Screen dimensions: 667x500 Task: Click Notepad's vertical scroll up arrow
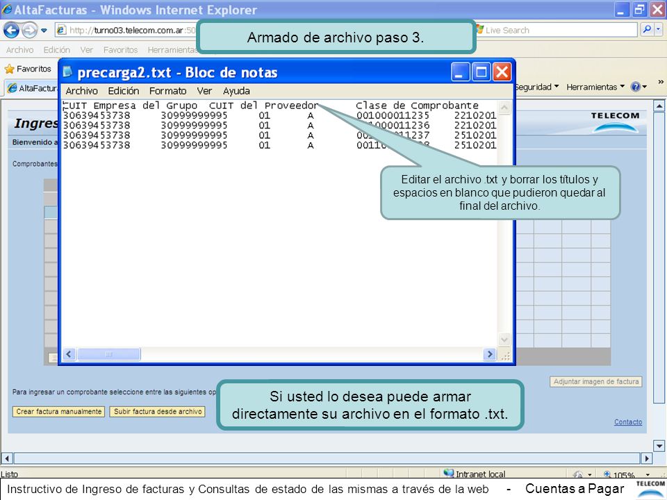(504, 107)
